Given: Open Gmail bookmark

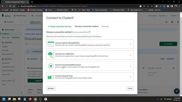Looking at the screenshot, I should [5, 10].
